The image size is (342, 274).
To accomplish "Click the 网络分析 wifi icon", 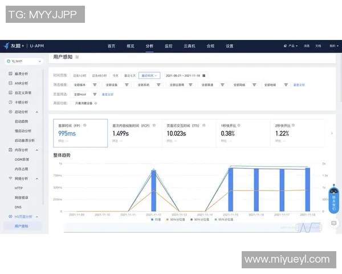I will coord(10,178).
